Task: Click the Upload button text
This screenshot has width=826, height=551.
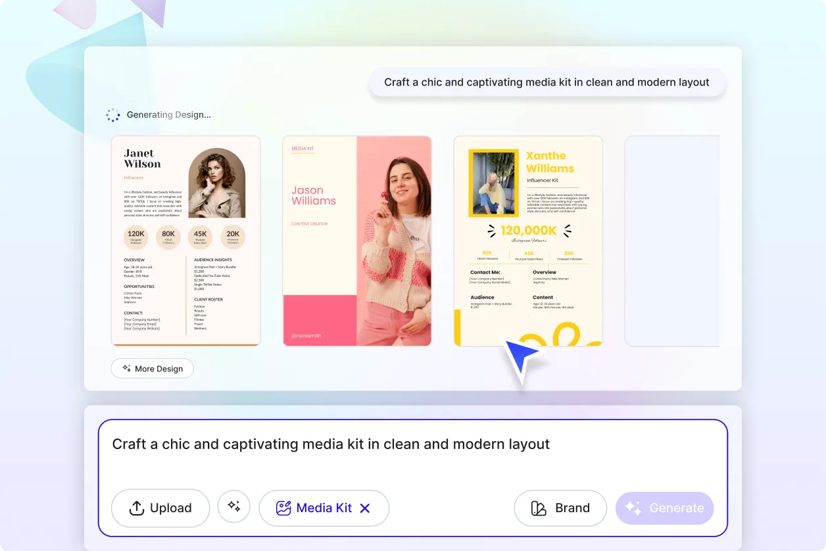Action: (170, 508)
